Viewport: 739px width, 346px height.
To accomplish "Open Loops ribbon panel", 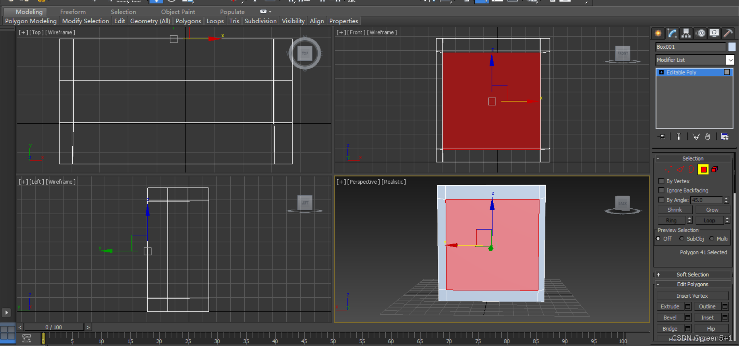I will [x=215, y=21].
